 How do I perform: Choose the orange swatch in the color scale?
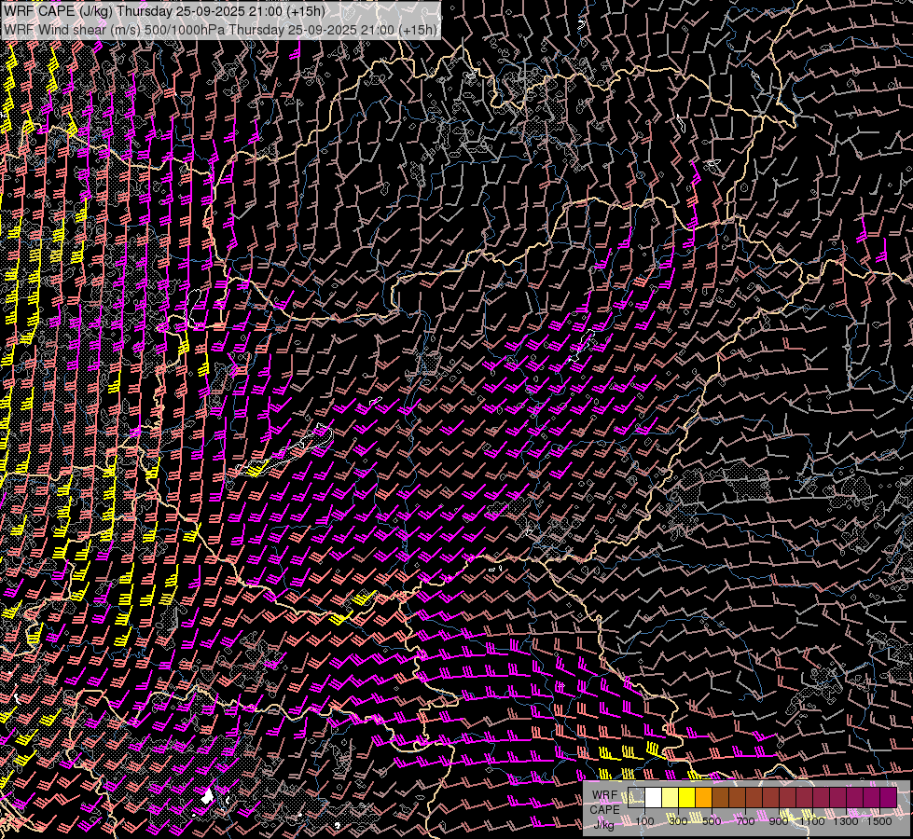(703, 797)
